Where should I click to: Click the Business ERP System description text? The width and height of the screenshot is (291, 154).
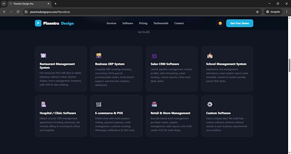(115, 77)
